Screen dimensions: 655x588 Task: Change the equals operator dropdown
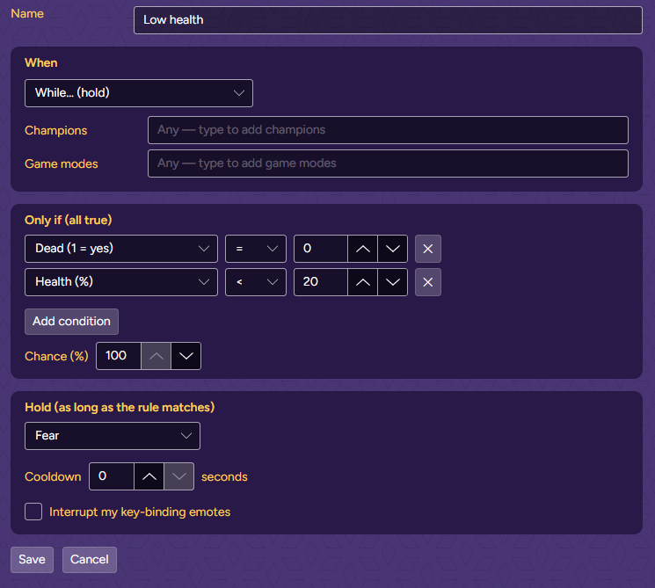click(x=256, y=249)
